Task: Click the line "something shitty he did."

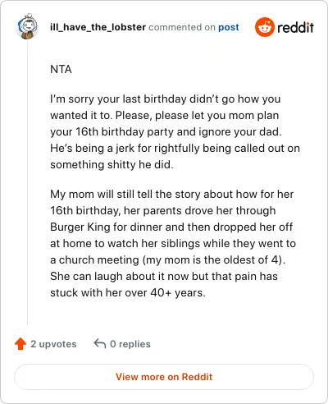Action: tap(112, 164)
